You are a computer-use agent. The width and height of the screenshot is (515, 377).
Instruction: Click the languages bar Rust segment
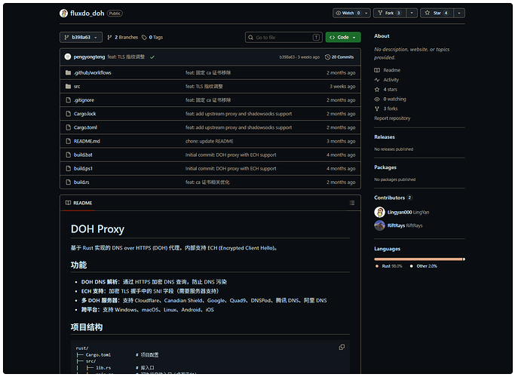(418, 259)
